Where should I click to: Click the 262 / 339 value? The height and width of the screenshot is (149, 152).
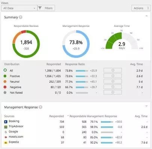click(55, 82)
